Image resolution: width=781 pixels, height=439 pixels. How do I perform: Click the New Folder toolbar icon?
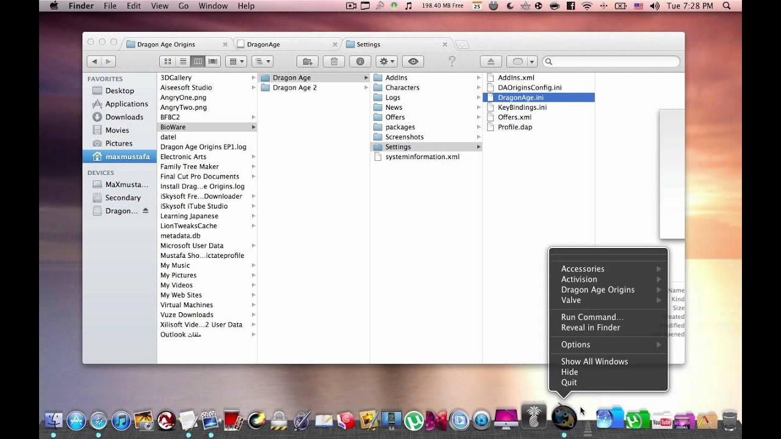(308, 62)
